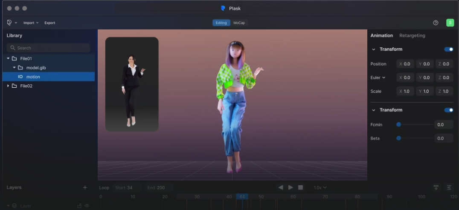Switch to MoCap mode
459x210 pixels.
pos(239,23)
